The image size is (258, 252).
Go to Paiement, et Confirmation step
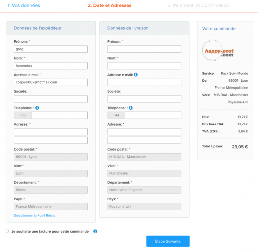(x=198, y=5)
